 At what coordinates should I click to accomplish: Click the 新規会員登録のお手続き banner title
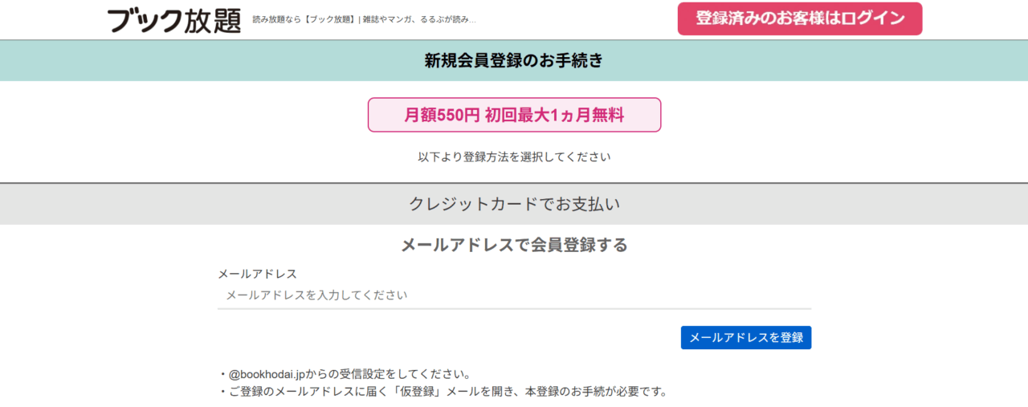(x=514, y=60)
